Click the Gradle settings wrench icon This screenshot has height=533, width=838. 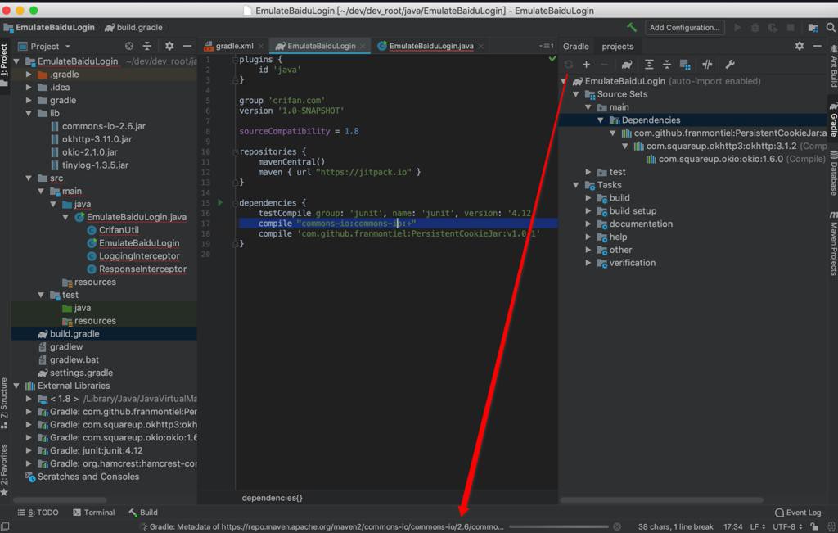coord(730,65)
